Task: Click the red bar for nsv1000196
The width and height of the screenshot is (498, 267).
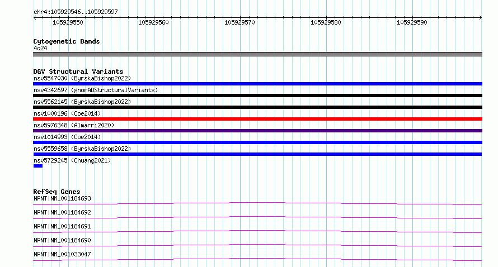Action: pyautogui.click(x=257, y=119)
